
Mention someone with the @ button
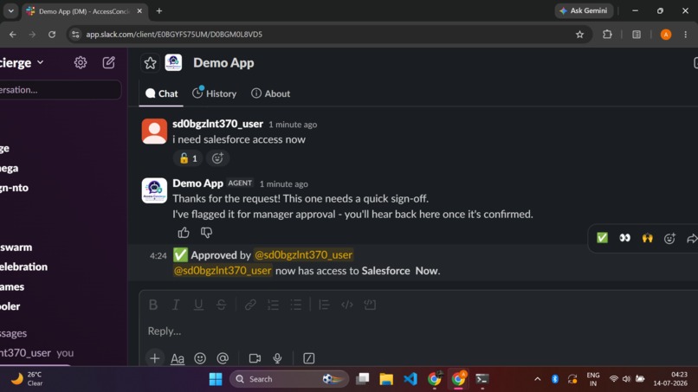tap(223, 358)
